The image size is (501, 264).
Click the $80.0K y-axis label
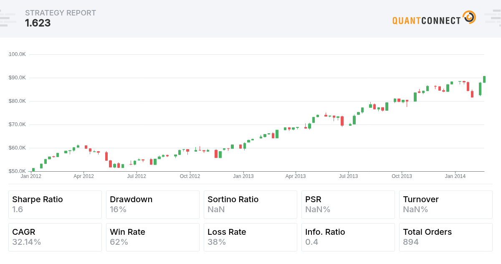17,101
